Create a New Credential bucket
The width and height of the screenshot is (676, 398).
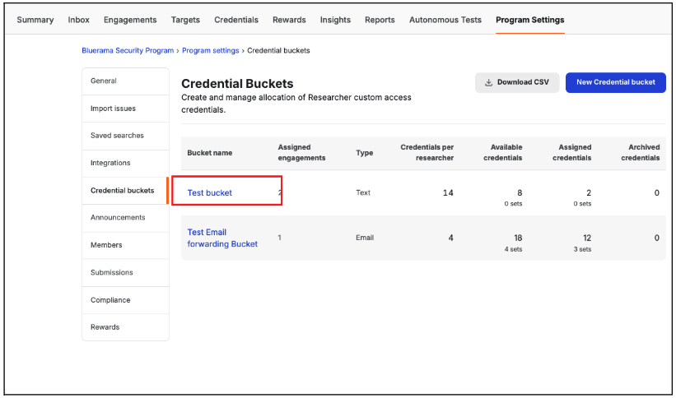pos(615,82)
